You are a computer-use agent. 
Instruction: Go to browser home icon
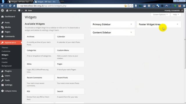click(x=14, y=6)
